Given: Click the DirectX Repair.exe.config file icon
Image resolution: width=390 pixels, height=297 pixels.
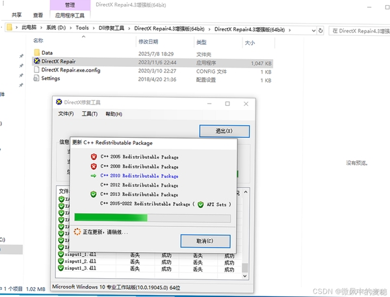Looking at the screenshot, I should (36, 70).
